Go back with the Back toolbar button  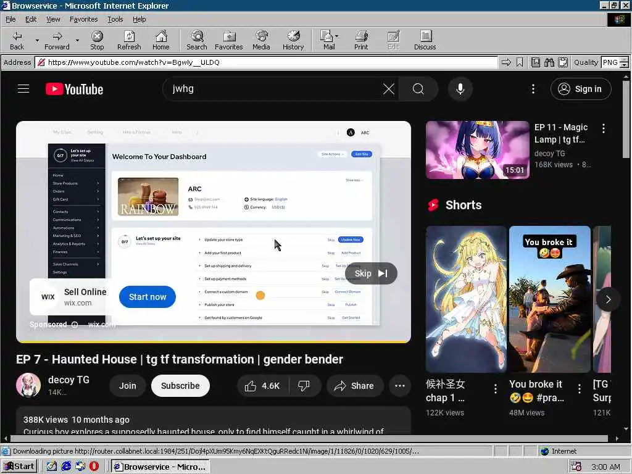tap(17, 40)
